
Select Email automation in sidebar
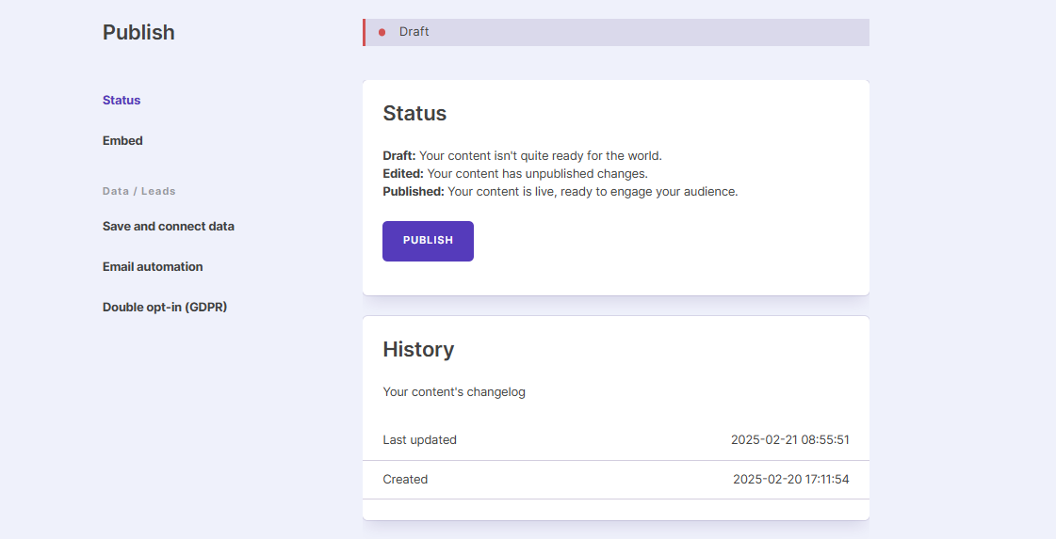(153, 267)
